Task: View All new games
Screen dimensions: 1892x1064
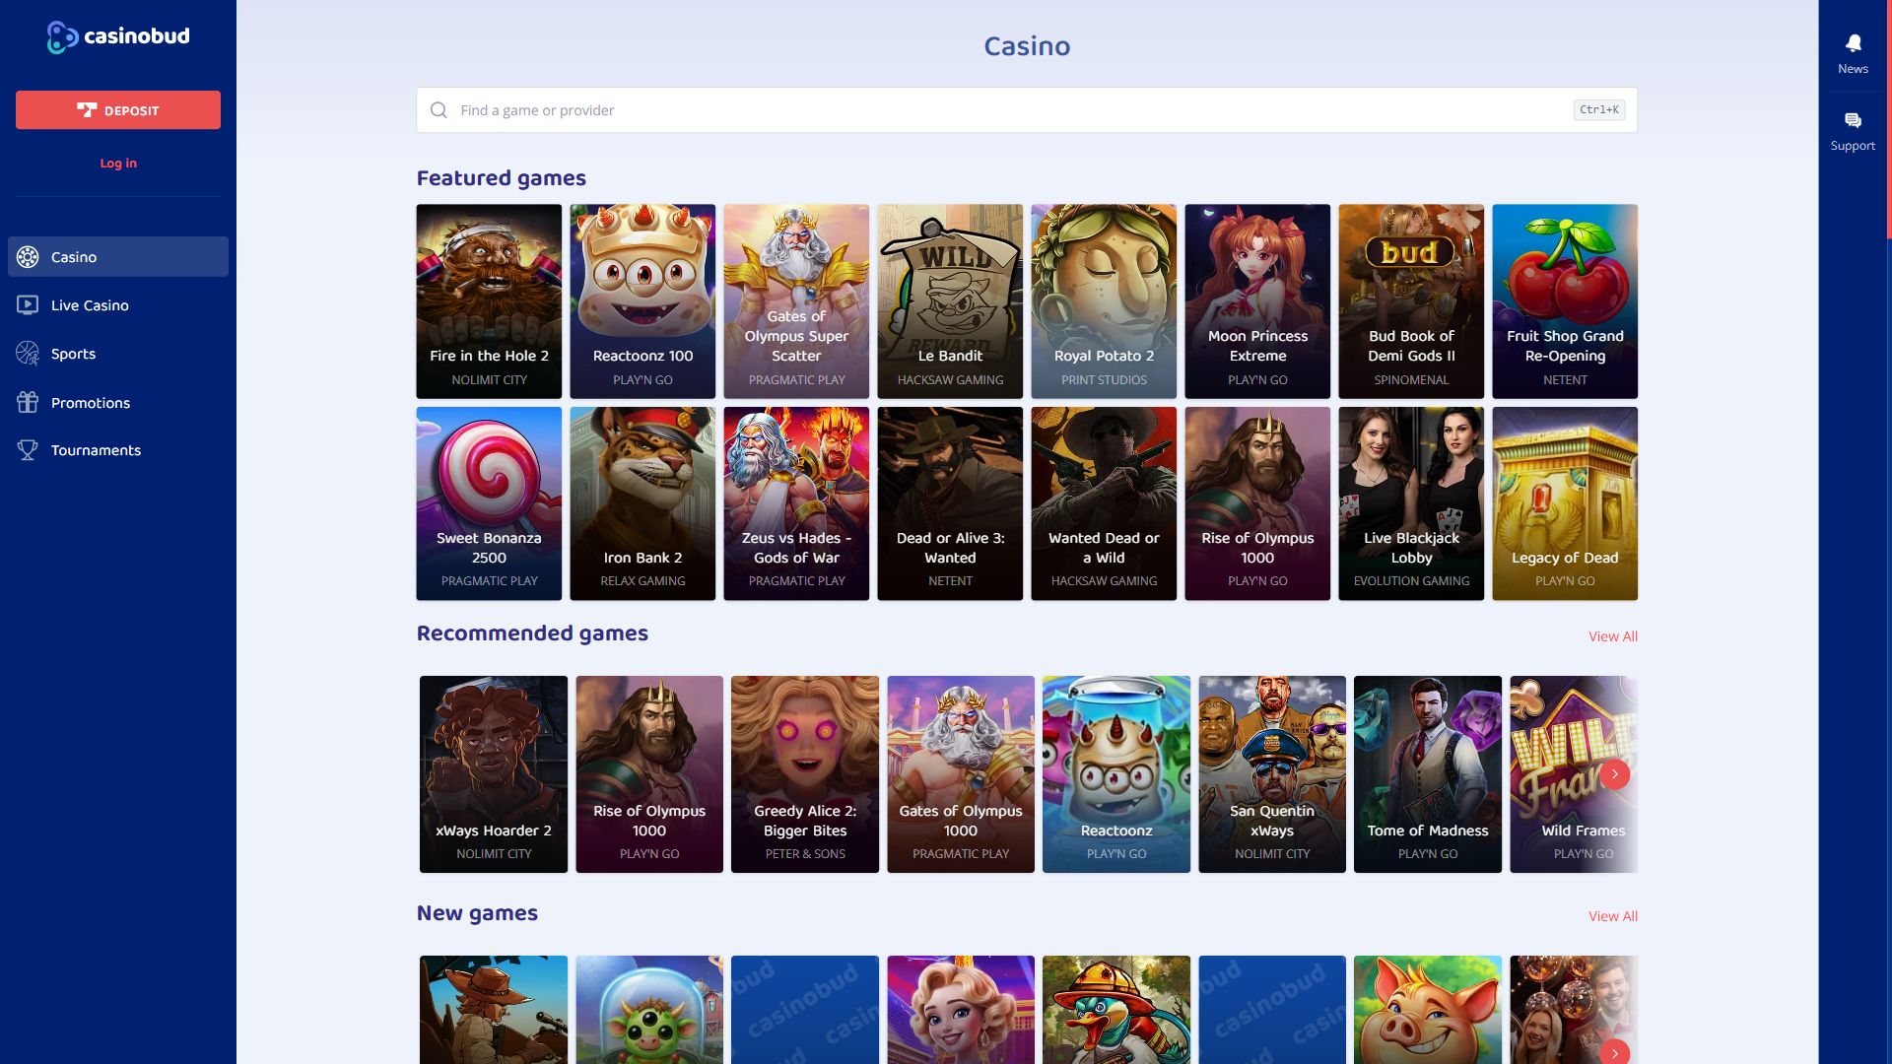Action: pos(1612,916)
